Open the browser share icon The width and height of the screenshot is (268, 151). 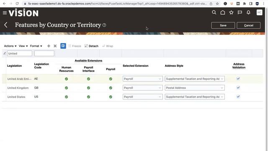pos(211,4)
